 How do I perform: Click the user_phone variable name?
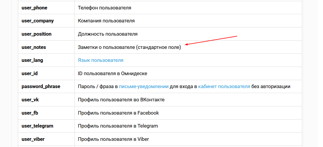[34, 8]
